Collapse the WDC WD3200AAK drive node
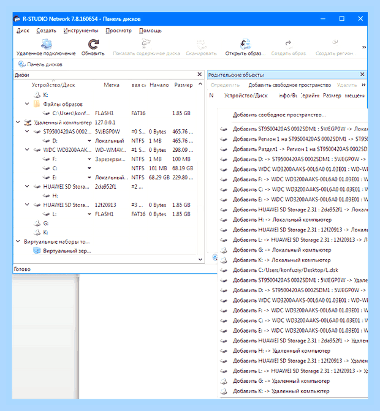This screenshot has width=380, height=411. 27,150
